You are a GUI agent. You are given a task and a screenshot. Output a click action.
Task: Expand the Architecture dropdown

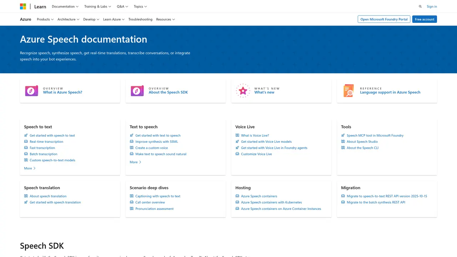click(68, 19)
